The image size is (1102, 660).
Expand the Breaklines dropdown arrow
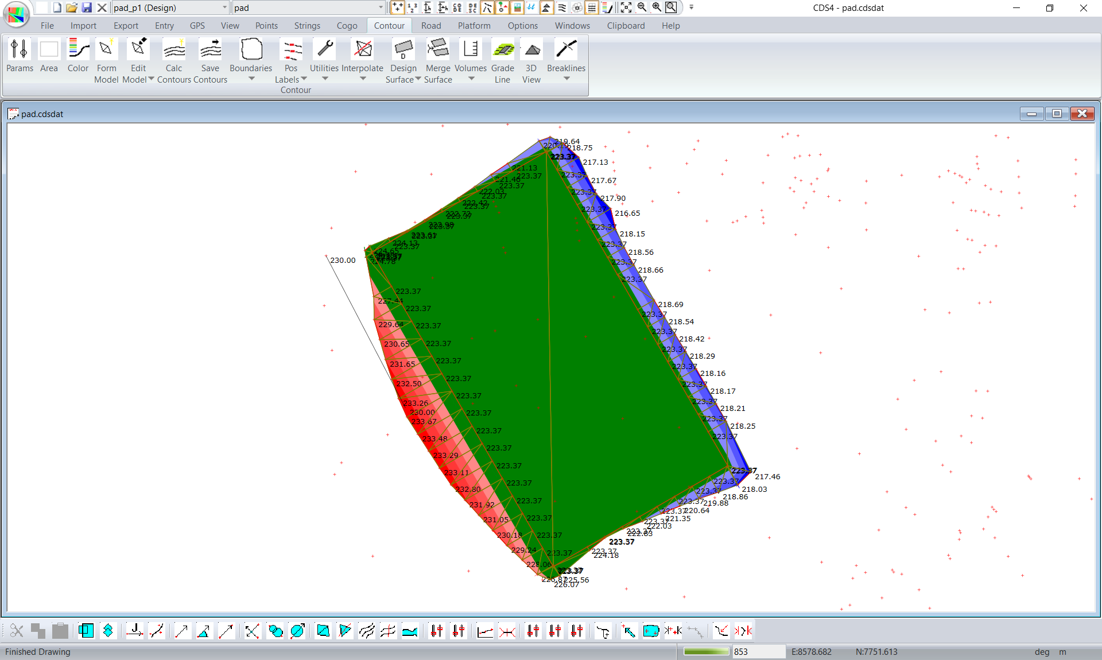[x=566, y=79]
